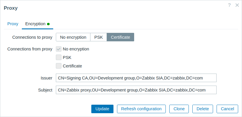Choose No encryption for connections to proxy

73,37
